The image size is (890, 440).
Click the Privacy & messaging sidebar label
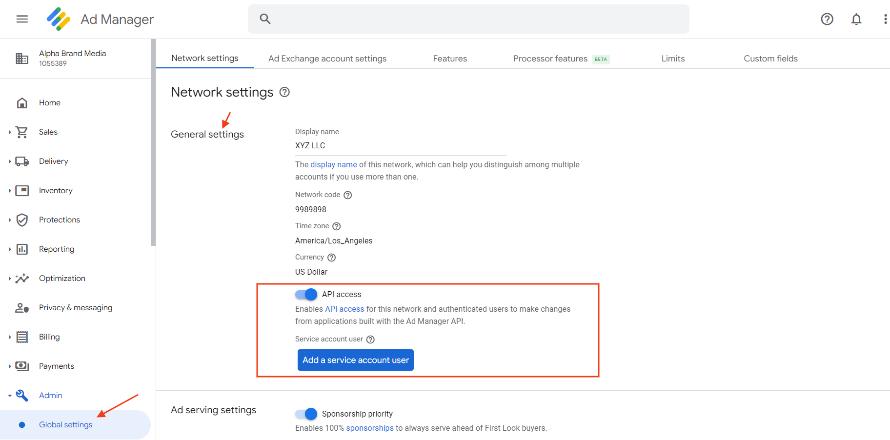(x=76, y=308)
